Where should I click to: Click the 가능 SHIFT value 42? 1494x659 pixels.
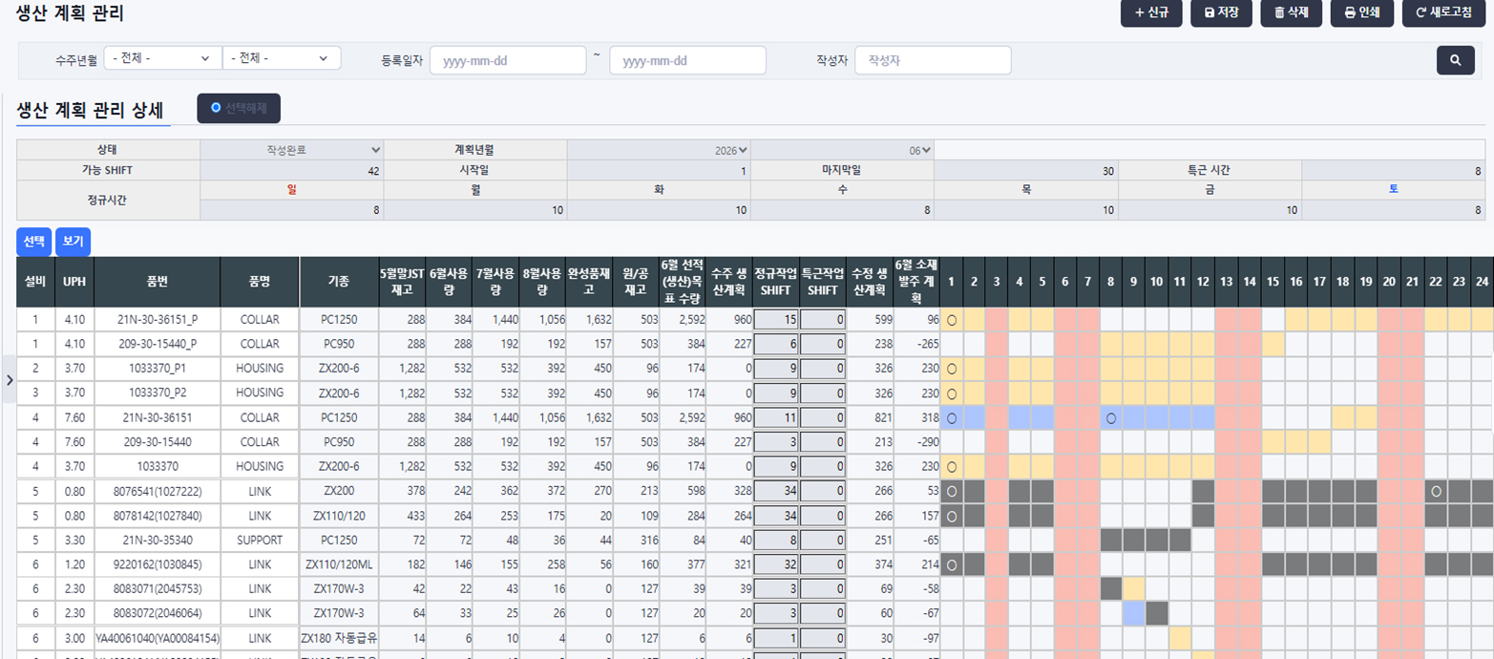point(292,171)
